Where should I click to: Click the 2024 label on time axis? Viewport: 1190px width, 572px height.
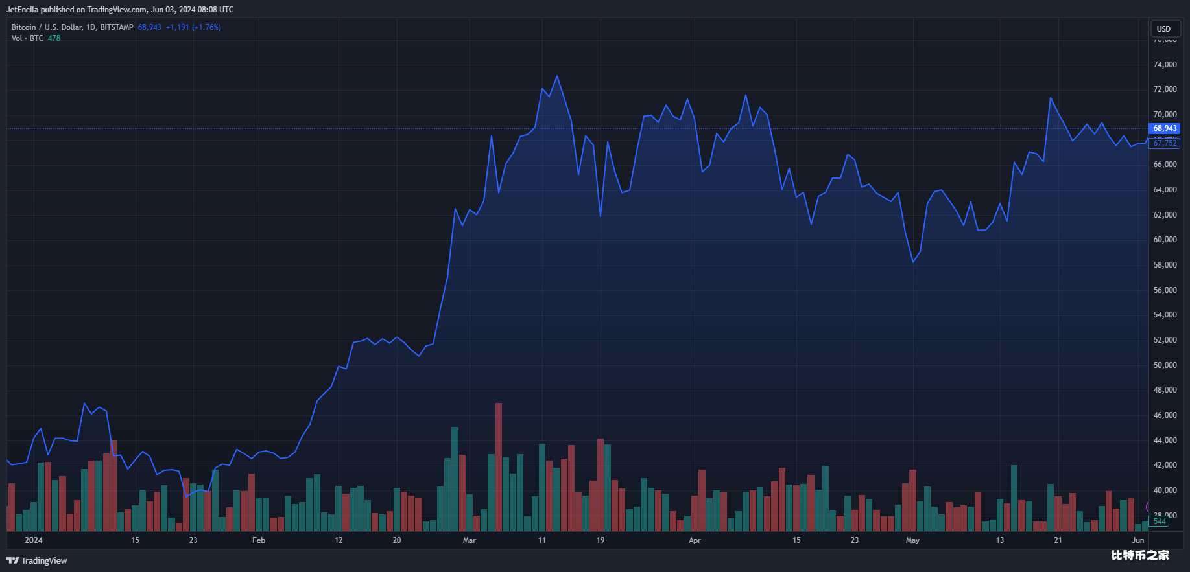[34, 540]
